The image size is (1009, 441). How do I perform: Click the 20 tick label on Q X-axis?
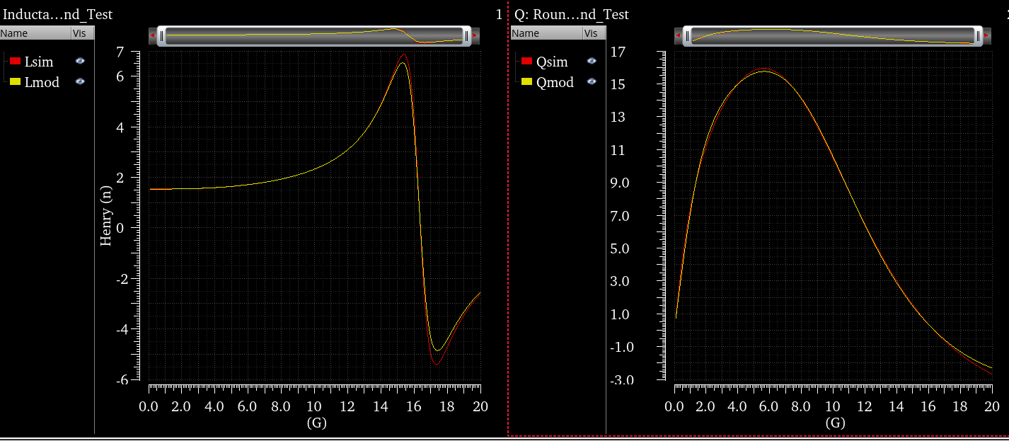click(x=991, y=407)
